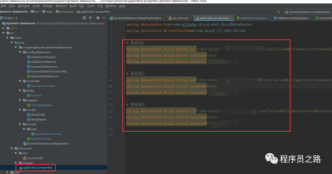Open the VCS menu
This screenshot has height=174, width=332.
pos(100,6)
